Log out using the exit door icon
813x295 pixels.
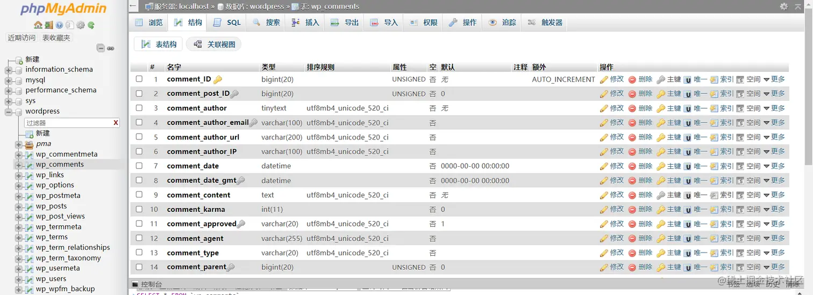[49, 25]
